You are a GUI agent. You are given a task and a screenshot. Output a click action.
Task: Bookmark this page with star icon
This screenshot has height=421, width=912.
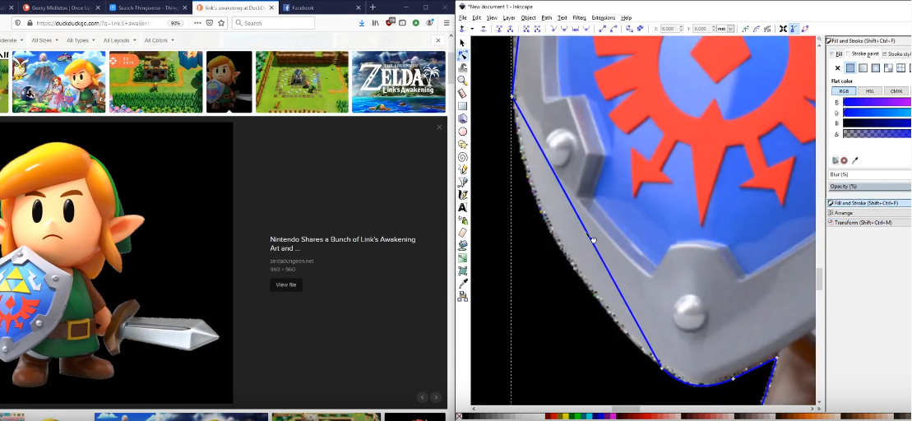(221, 23)
